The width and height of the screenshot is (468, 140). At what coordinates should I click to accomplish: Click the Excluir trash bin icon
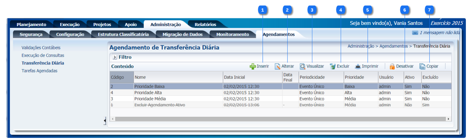pyautogui.click(x=333, y=66)
